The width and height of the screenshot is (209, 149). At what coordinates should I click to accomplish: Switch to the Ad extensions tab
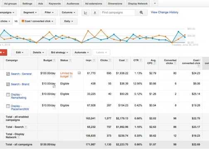93,4
